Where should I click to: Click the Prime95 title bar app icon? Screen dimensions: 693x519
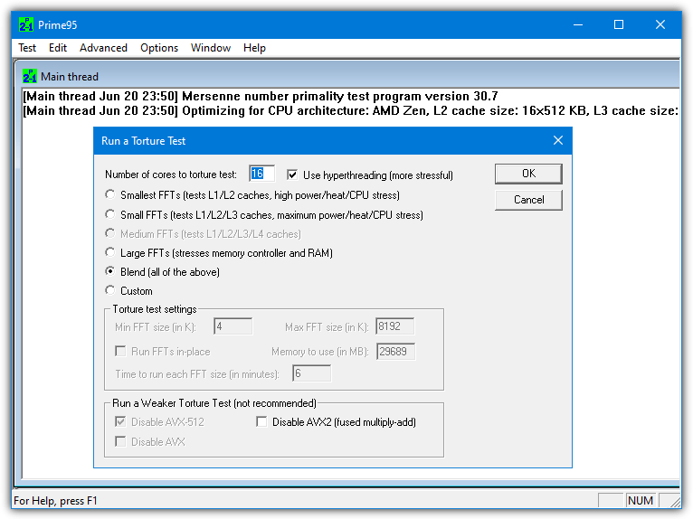tap(26, 24)
